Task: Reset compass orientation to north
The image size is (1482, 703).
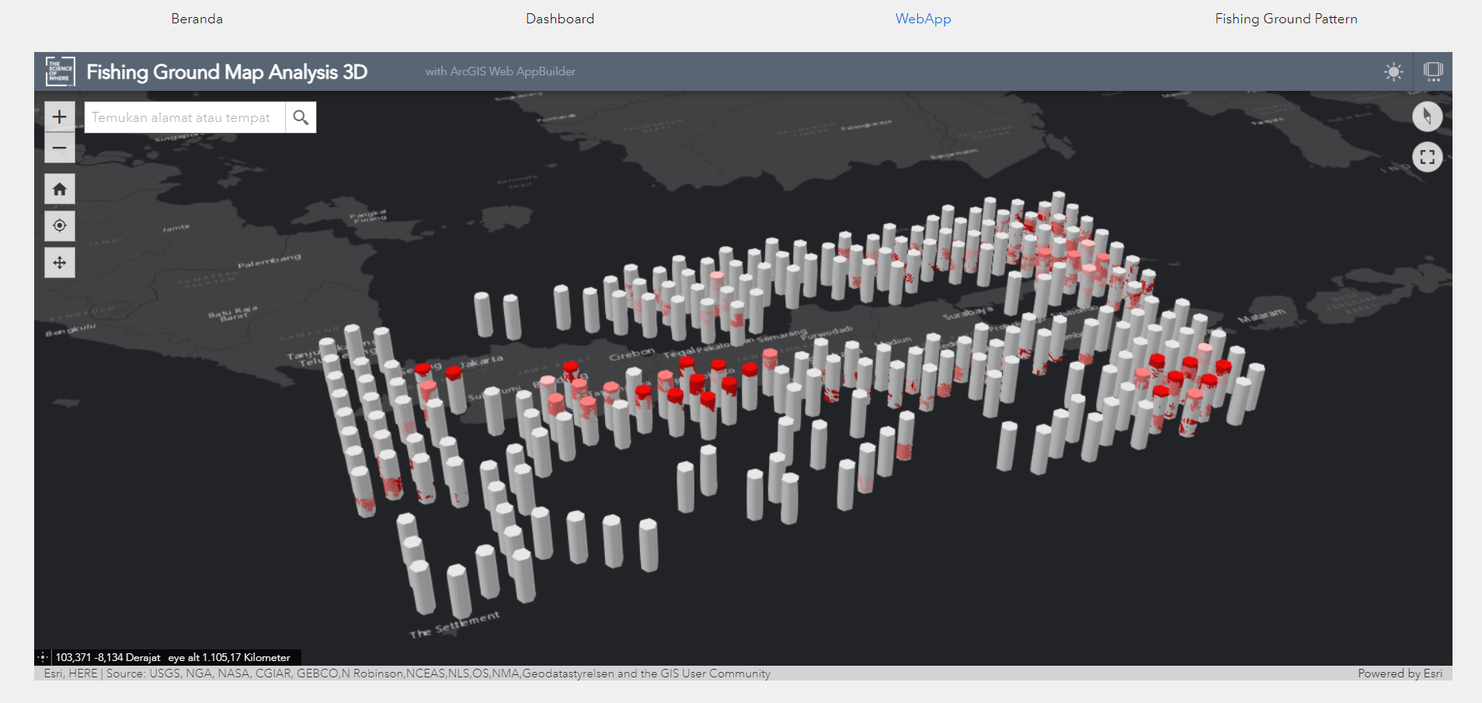Action: [1427, 117]
